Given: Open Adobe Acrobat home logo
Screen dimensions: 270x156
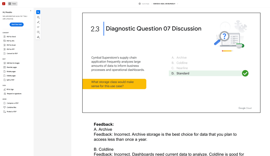Looking at the screenshot, I should [x=4, y=4].
